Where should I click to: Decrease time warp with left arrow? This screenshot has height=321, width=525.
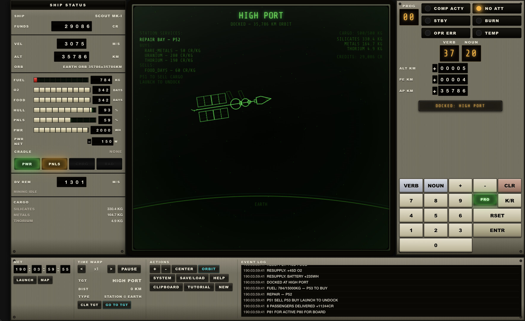82,269
